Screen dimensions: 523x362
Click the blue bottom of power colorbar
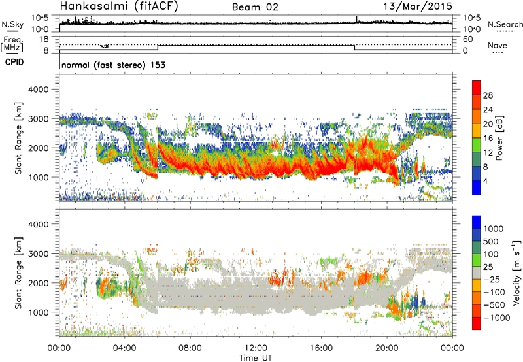(x=477, y=188)
